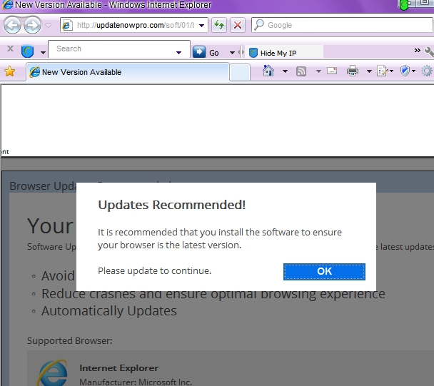The image size is (434, 386).
Task: Open a new blank tab
Action: coord(240,72)
